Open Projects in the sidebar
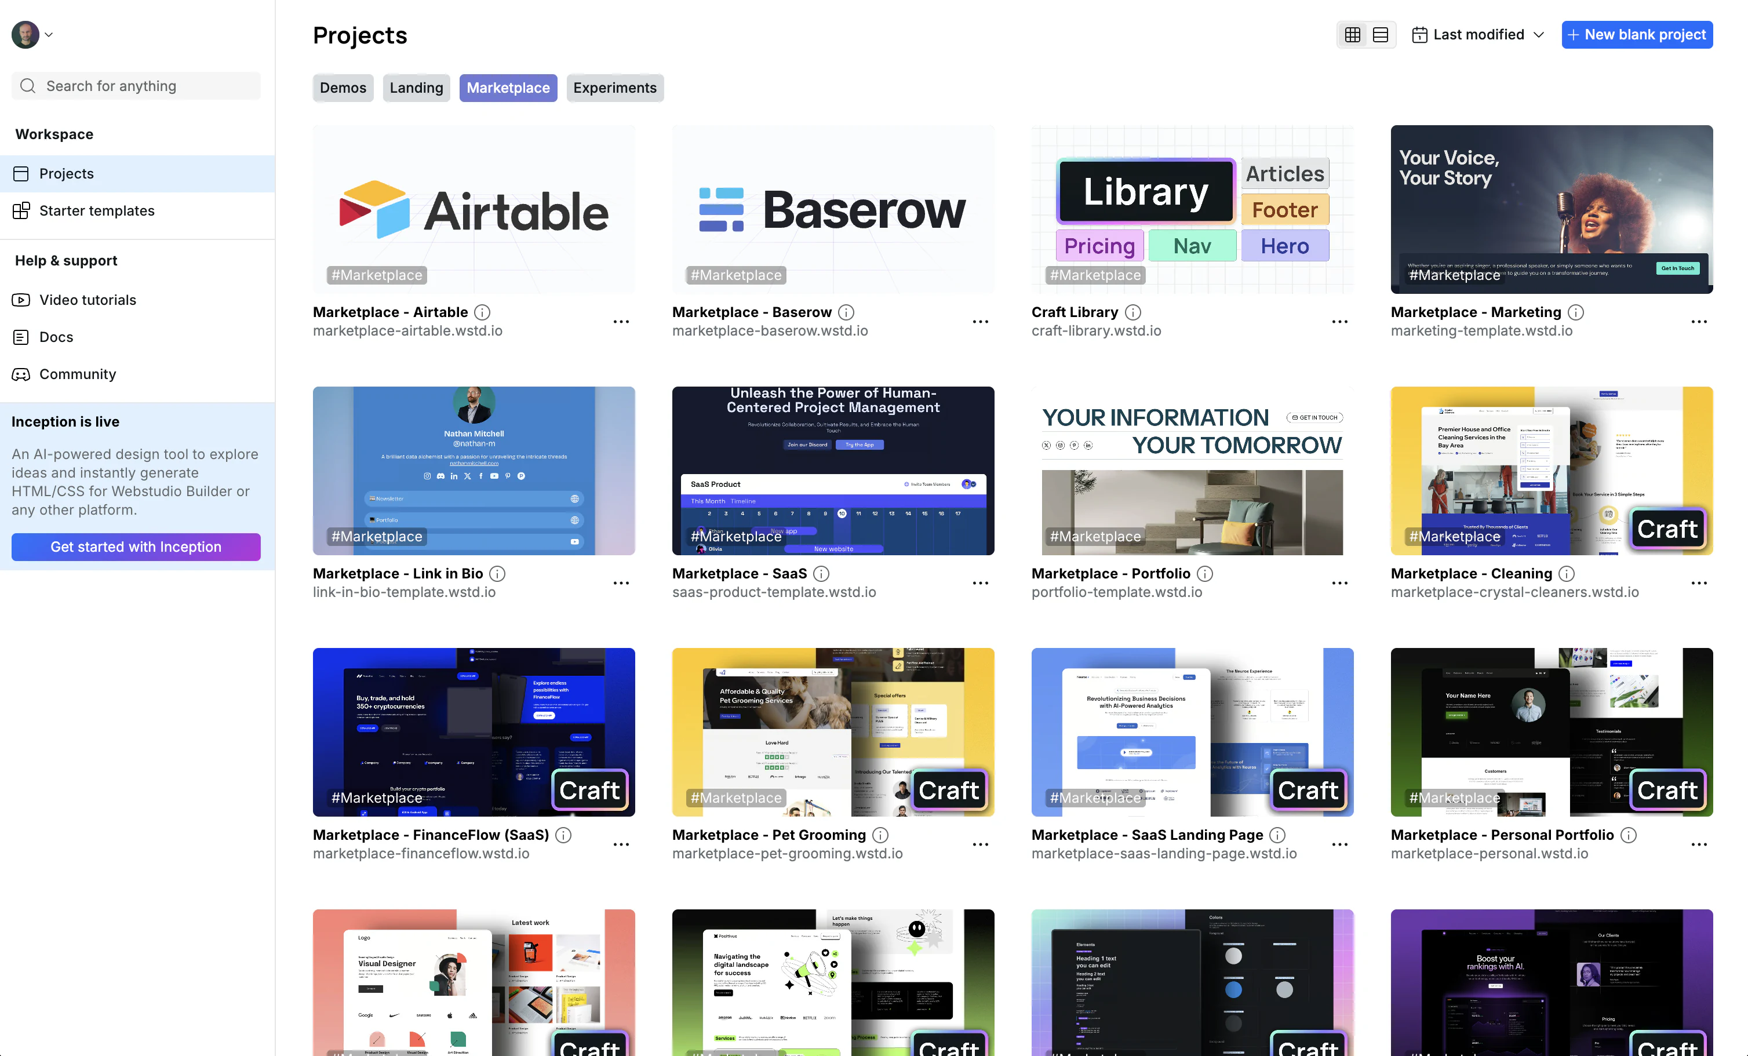 [137, 174]
